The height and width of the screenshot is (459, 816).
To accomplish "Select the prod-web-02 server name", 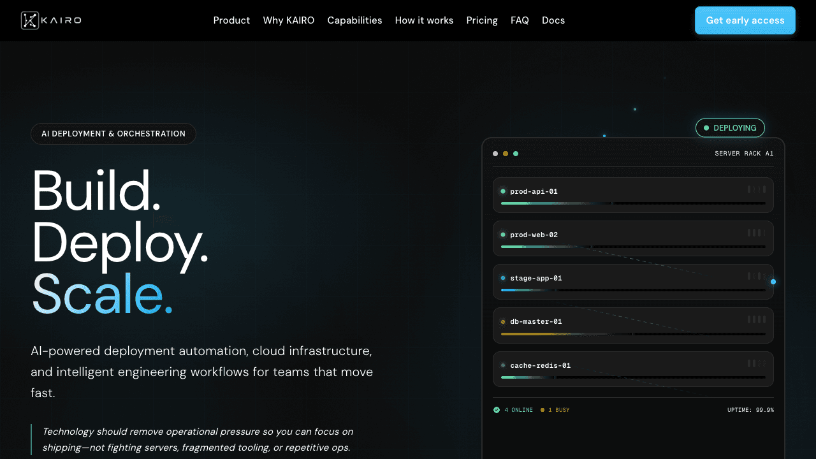I will click(x=534, y=235).
